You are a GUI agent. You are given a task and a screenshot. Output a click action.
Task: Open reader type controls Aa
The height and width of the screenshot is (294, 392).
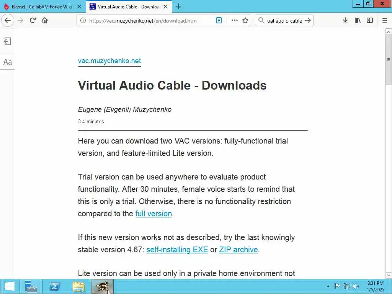click(8, 62)
